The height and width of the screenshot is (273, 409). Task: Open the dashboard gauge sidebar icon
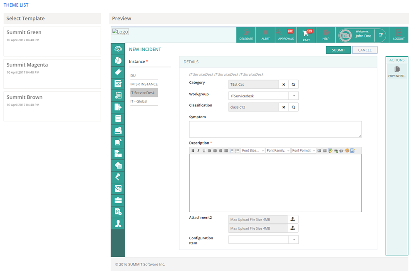118,49
